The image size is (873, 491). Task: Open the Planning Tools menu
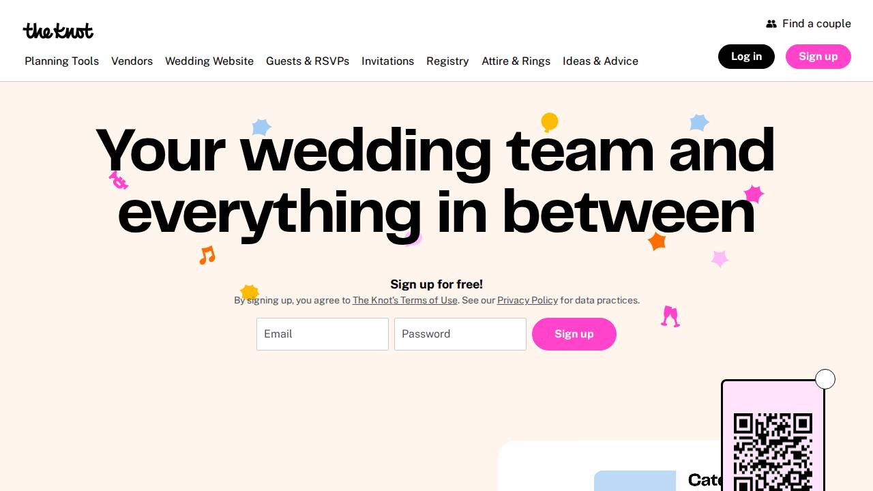[x=61, y=61]
